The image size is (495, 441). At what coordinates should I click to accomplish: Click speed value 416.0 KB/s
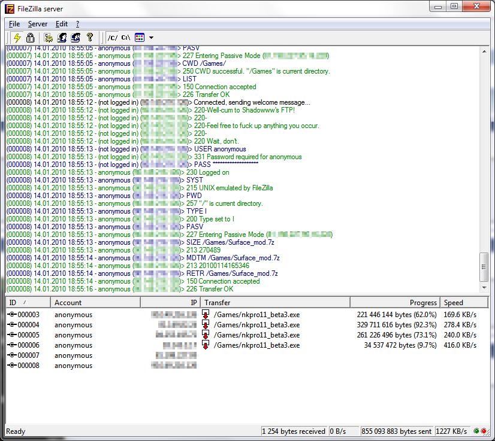click(460, 345)
